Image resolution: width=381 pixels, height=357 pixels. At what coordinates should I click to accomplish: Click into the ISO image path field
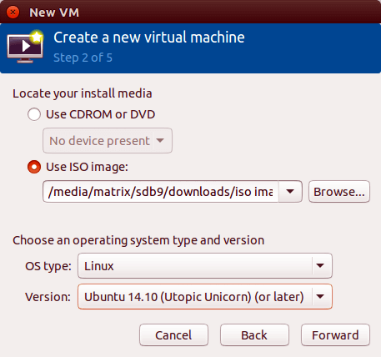tap(161, 192)
